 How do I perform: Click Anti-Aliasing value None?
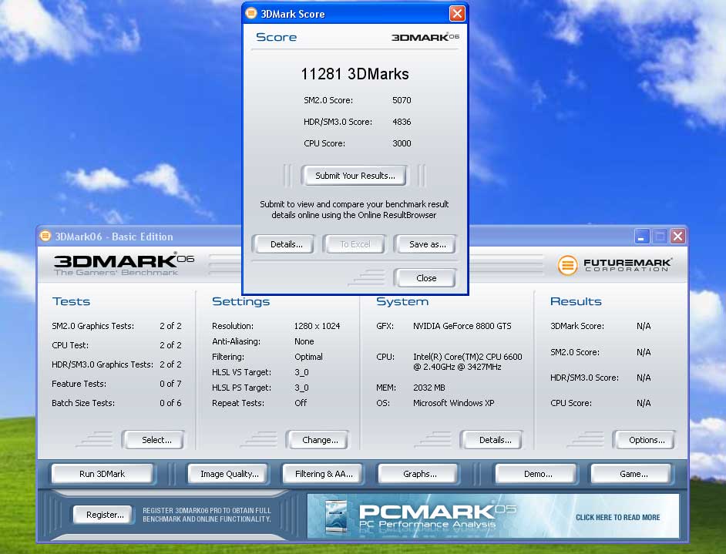(304, 341)
